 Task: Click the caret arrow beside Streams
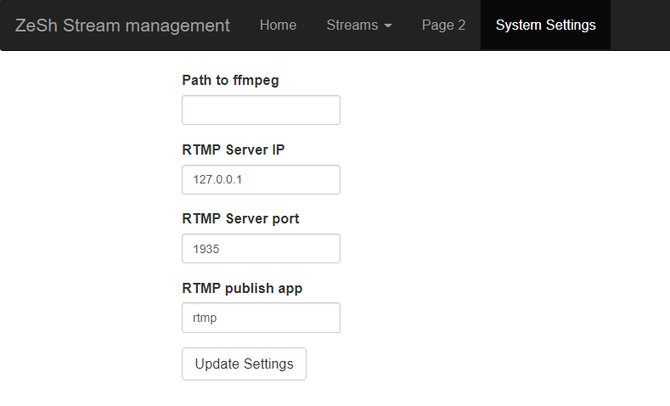point(388,26)
